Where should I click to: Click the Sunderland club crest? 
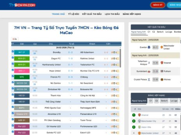click(x=149, y=71)
